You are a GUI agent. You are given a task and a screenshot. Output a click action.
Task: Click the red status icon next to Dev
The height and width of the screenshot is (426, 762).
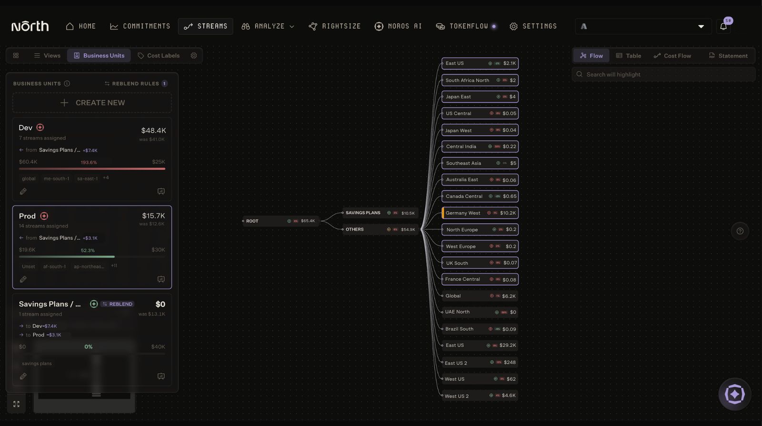(40, 128)
